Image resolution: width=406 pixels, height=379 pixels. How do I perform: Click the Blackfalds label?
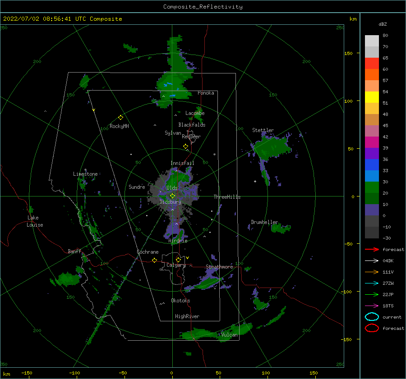pyautogui.click(x=192, y=125)
